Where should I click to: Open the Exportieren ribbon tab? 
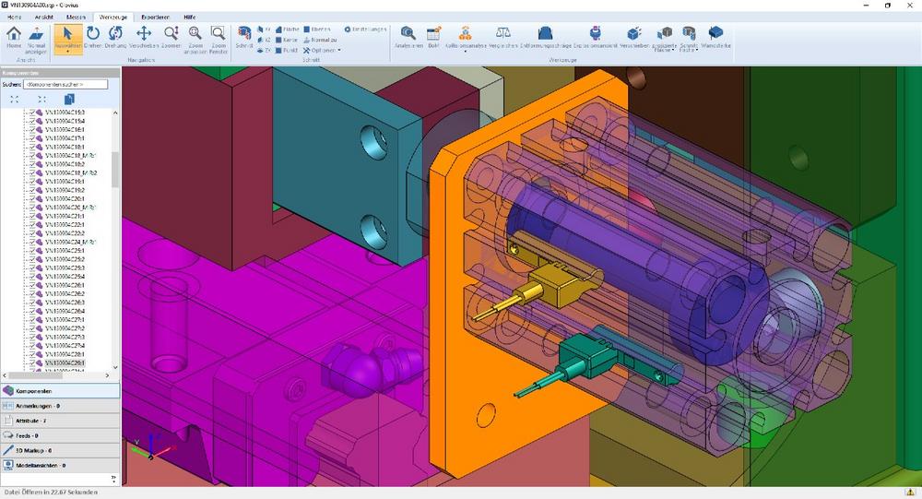(x=156, y=17)
